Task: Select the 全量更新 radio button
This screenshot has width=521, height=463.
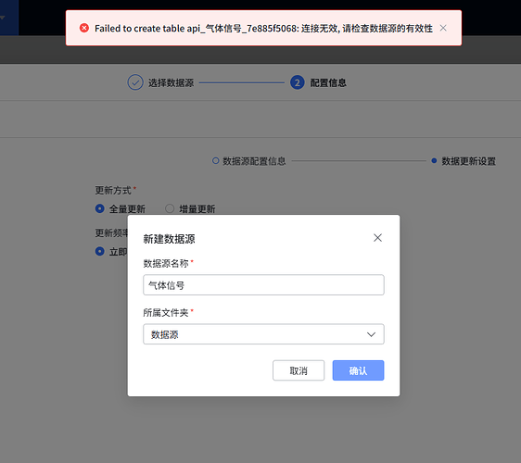Action: 100,208
